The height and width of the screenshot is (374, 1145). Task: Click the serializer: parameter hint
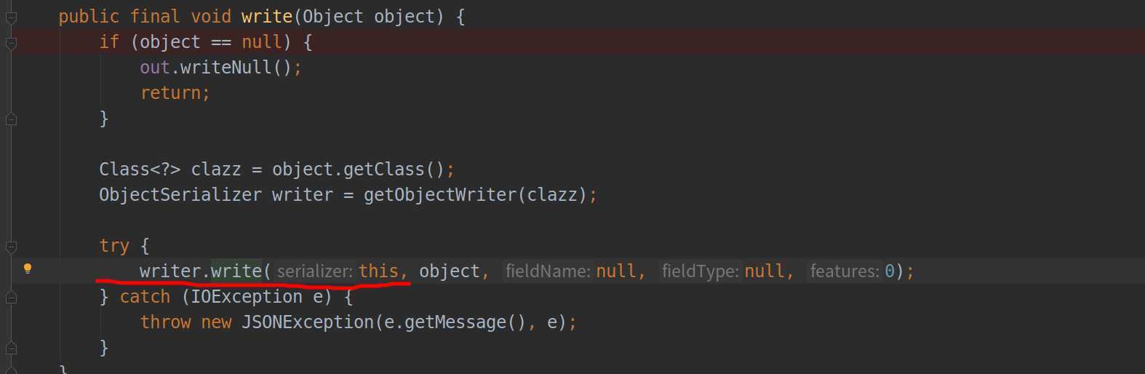click(315, 271)
